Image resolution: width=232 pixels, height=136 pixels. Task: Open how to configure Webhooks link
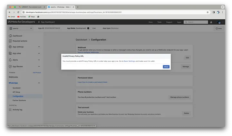pos(88,52)
